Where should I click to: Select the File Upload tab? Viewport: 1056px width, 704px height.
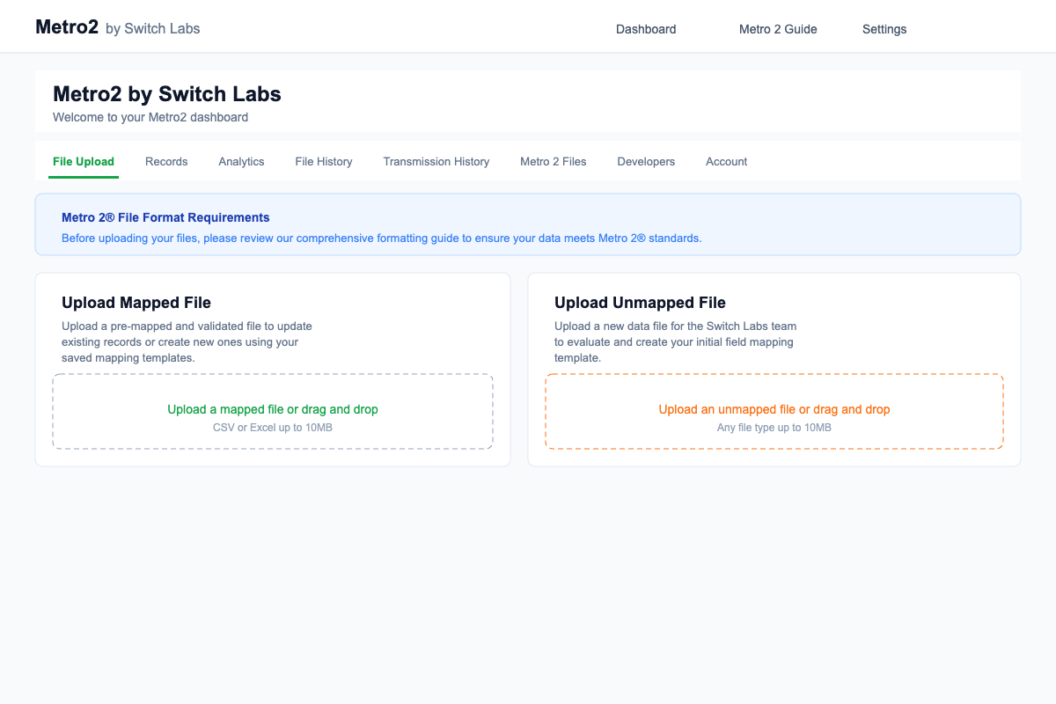click(x=84, y=161)
